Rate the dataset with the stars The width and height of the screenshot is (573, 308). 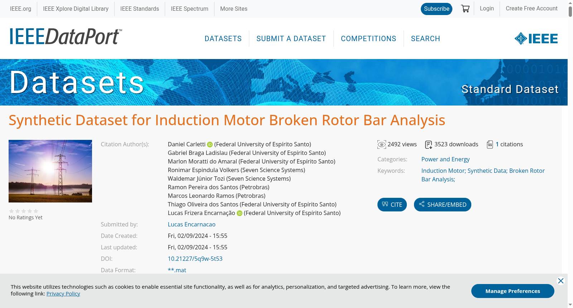[24, 211]
